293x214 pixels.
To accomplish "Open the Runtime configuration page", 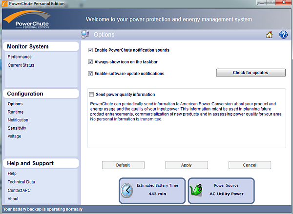I will tap(16, 112).
